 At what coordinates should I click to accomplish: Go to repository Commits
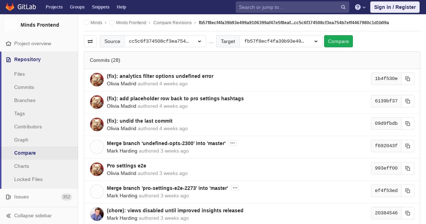(24, 87)
